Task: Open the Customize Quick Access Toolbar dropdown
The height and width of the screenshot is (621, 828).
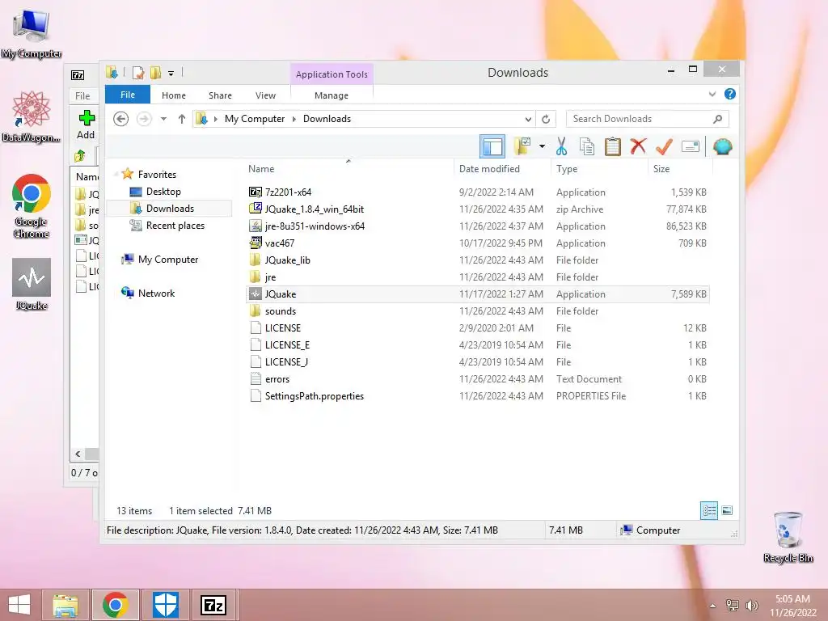Action: click(x=171, y=74)
